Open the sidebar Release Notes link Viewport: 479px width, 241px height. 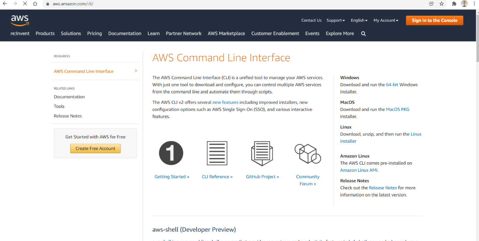click(68, 116)
